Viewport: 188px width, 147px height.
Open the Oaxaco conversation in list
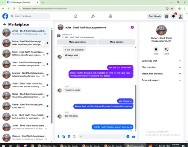coord(25,138)
